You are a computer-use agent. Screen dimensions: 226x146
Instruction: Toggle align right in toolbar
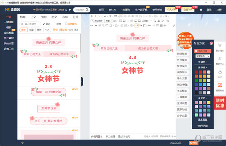[x=129, y=16]
